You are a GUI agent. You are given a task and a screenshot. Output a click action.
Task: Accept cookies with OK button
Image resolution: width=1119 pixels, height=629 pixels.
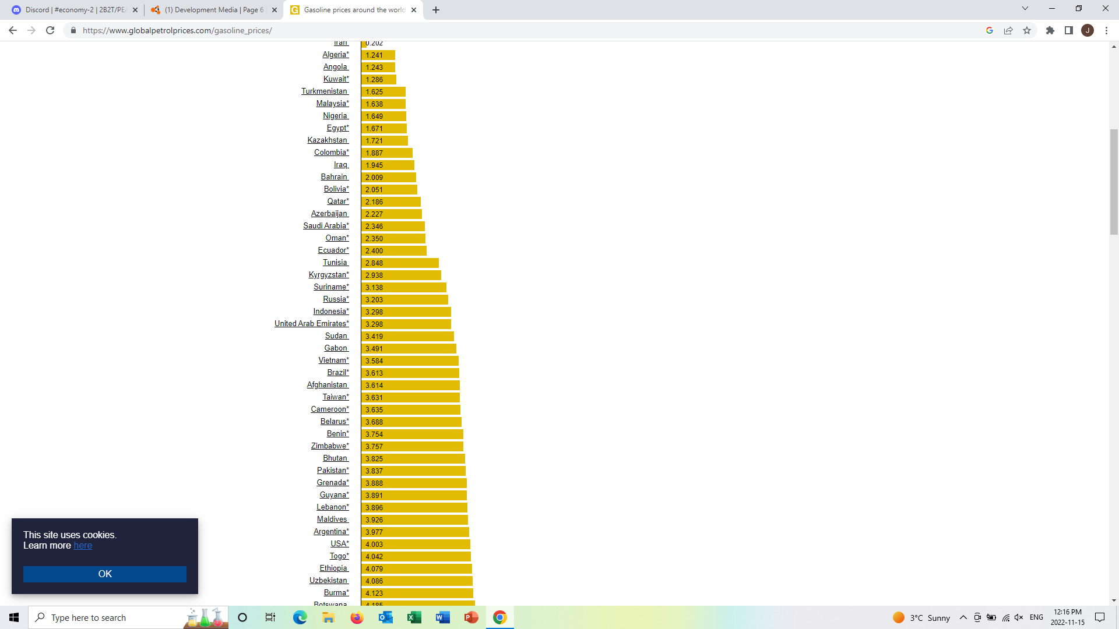(105, 574)
